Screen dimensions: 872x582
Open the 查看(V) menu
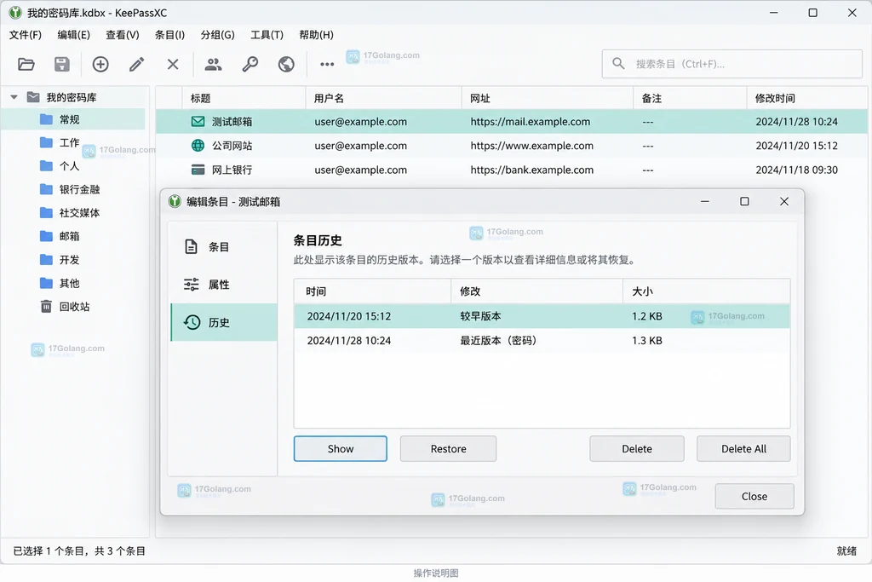point(123,34)
